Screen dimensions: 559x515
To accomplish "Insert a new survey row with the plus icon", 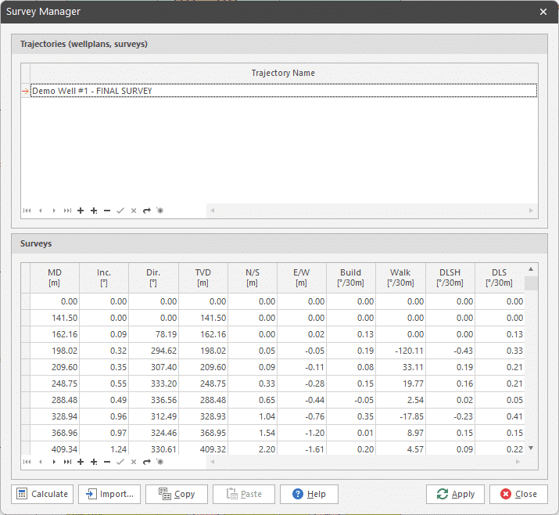I will 81,462.
